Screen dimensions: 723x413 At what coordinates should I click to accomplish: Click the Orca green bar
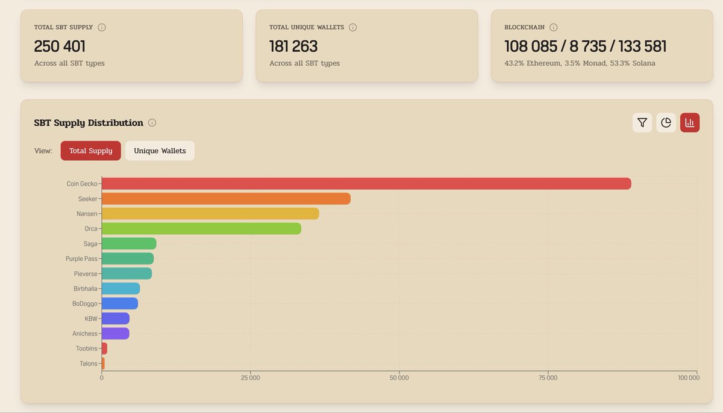pyautogui.click(x=201, y=229)
